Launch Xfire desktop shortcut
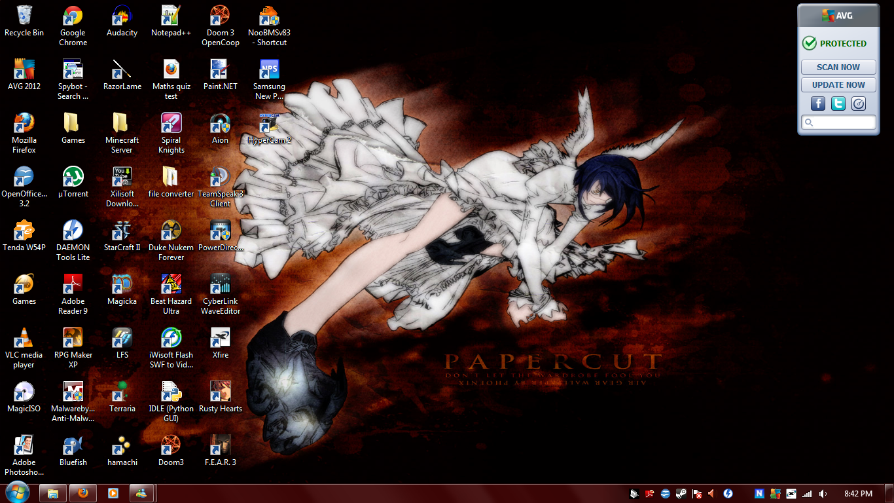 point(220,343)
